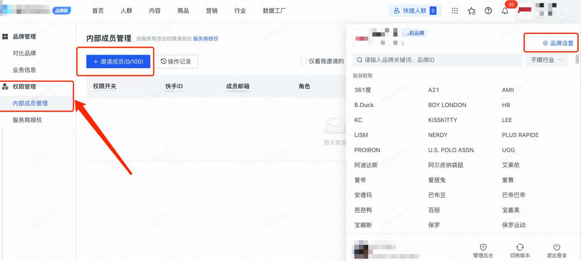The height and width of the screenshot is (261, 581).
Task: Open the 营销 menu
Action: (x=212, y=11)
